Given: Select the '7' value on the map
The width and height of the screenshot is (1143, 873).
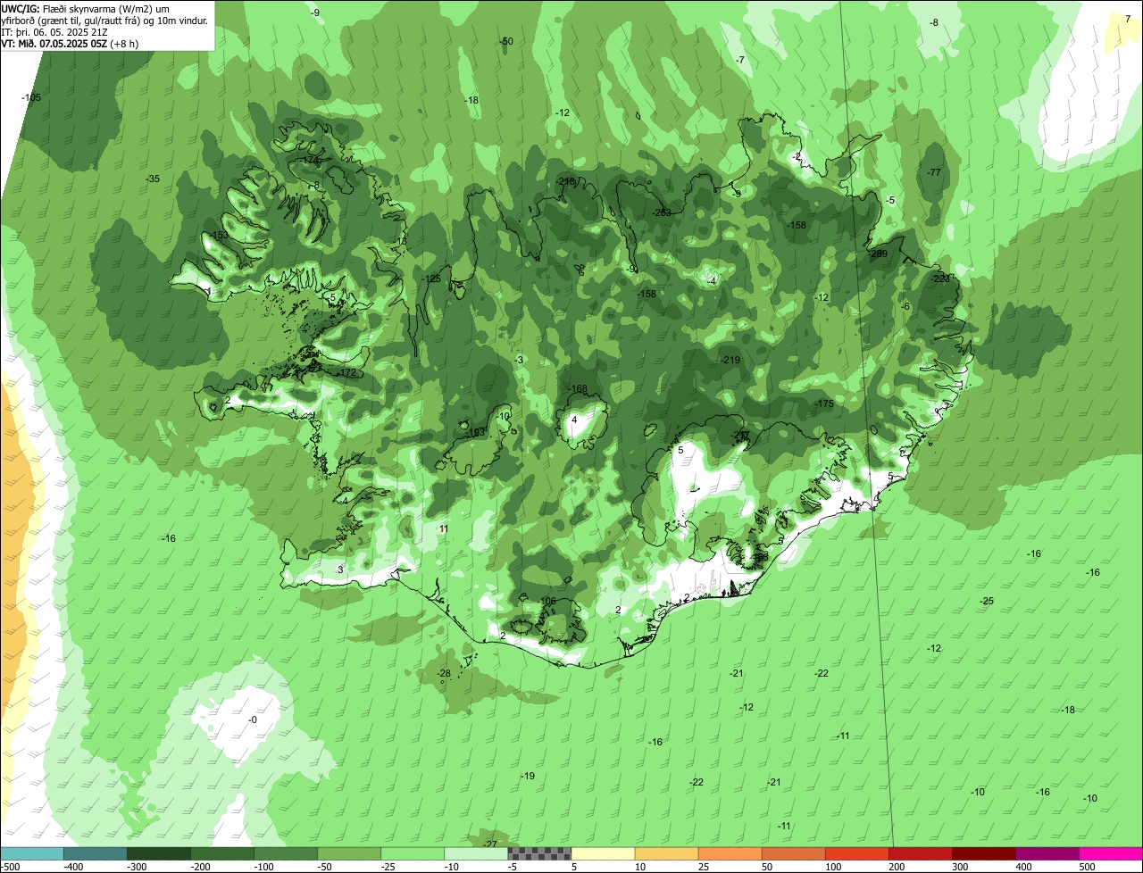Looking at the screenshot, I should 1128,19.
